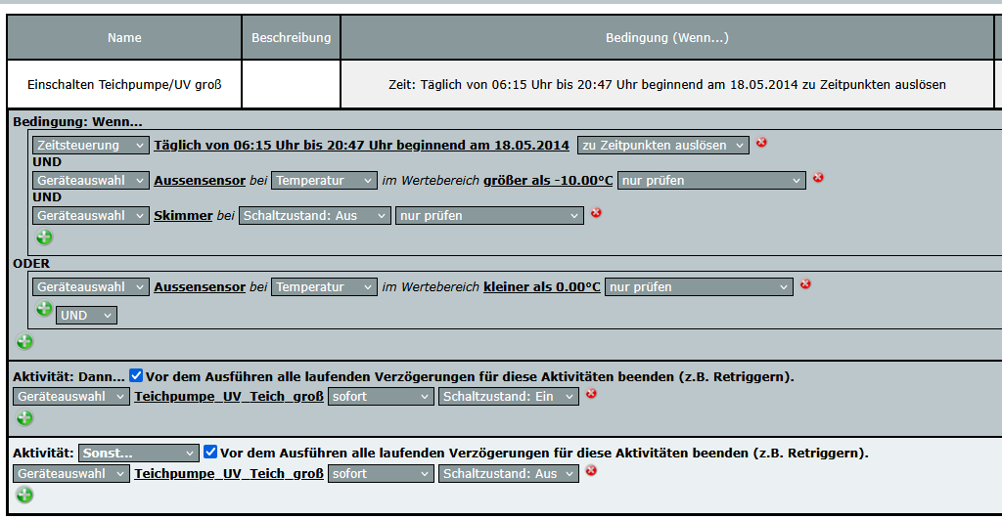Click the 'größer als -10.00°C' link
The height and width of the screenshot is (519, 1002).
(x=548, y=181)
